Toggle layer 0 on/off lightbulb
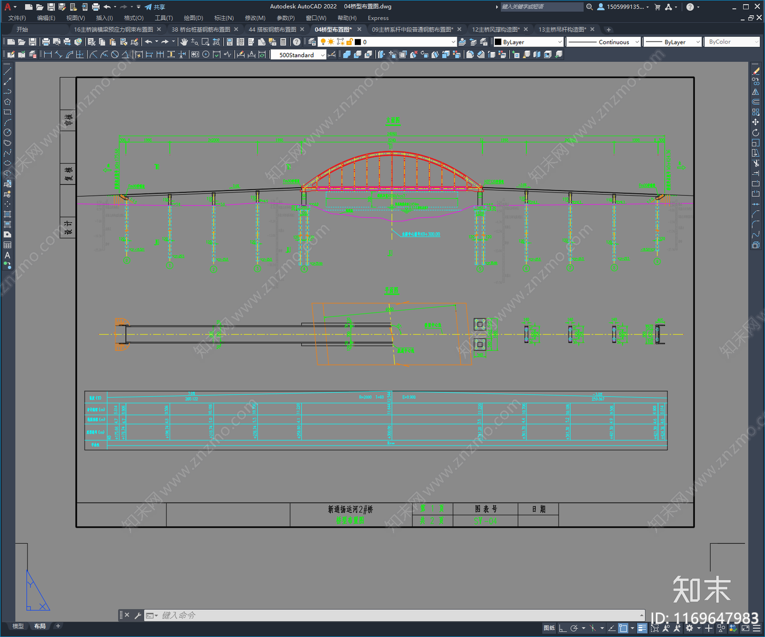This screenshot has height=637, width=765. [323, 42]
